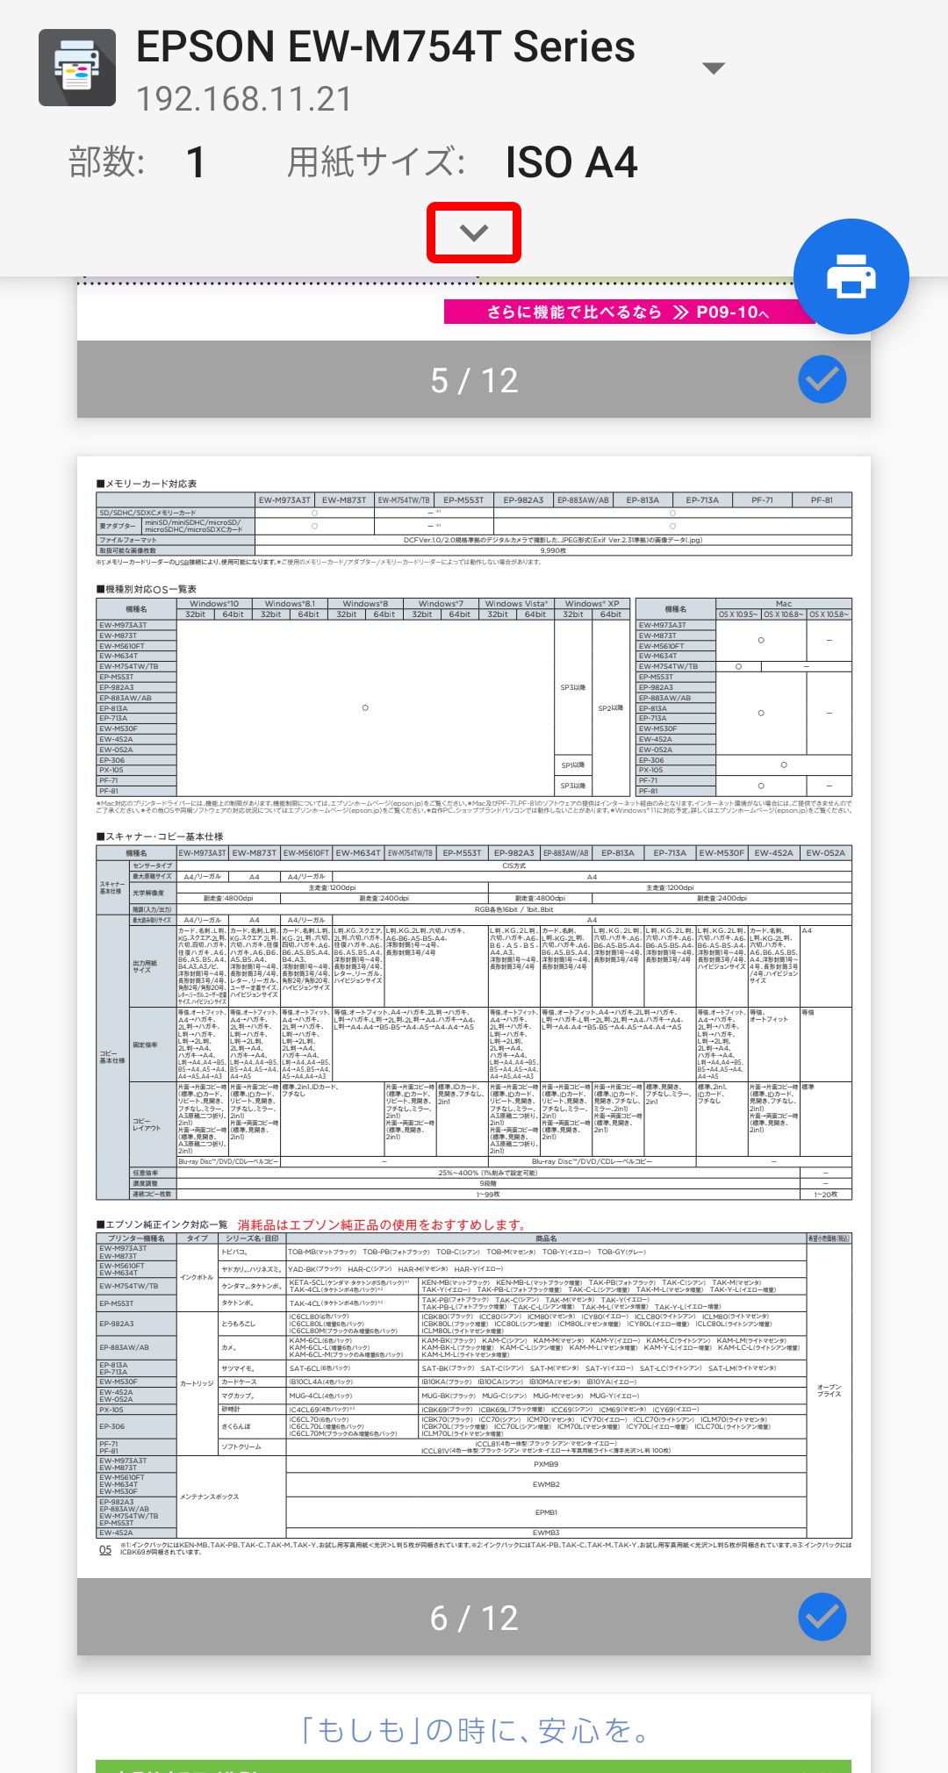Deselect page 5 using its checkmark
Image resolution: width=948 pixels, height=1773 pixels.
pos(822,379)
